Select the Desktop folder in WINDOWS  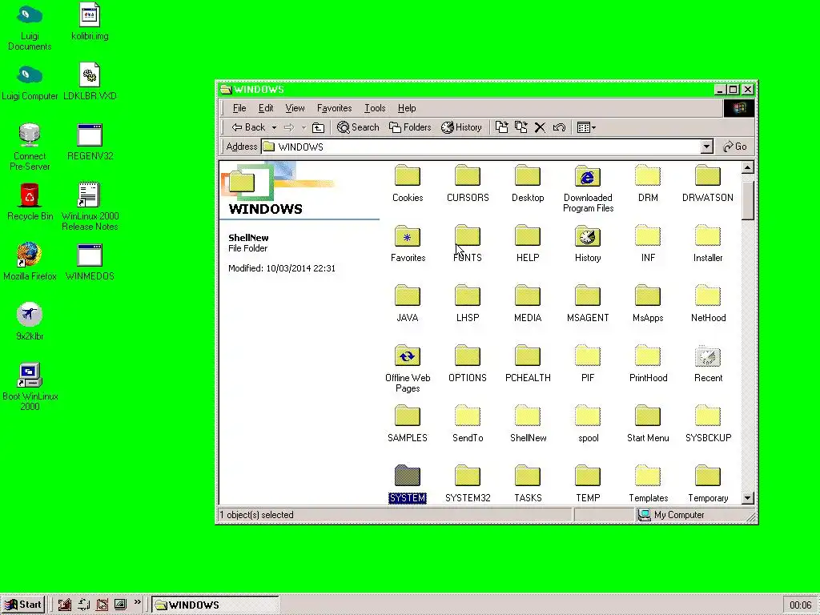[x=528, y=183]
